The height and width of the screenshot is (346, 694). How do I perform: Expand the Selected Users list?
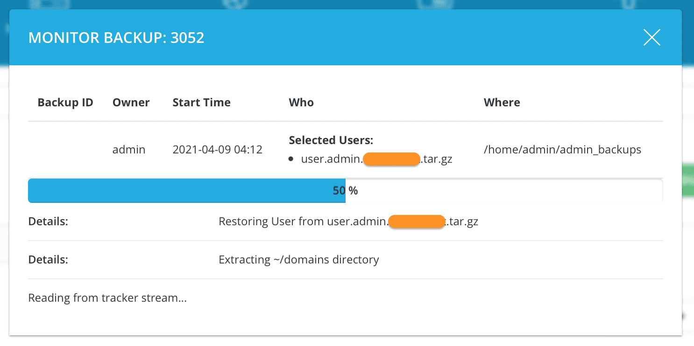coord(331,139)
